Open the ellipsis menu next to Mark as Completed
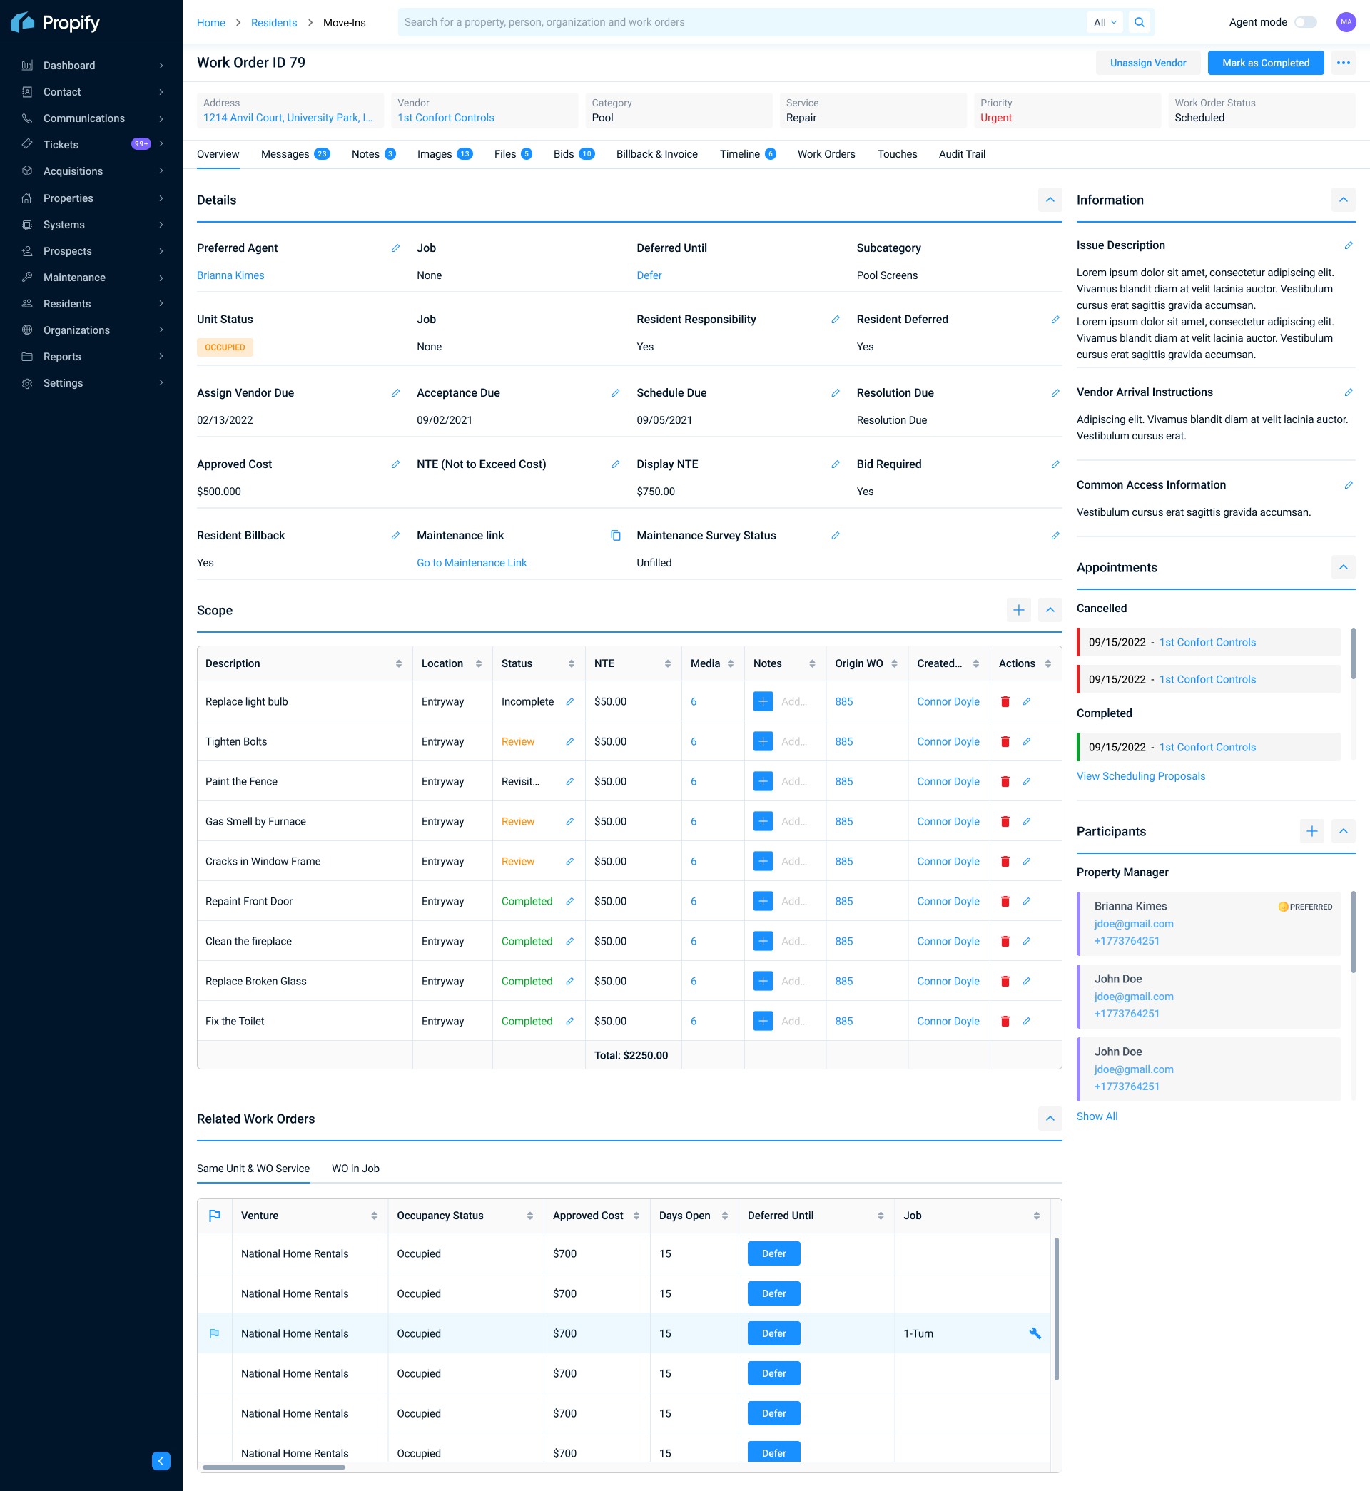The width and height of the screenshot is (1370, 1491). click(x=1343, y=62)
